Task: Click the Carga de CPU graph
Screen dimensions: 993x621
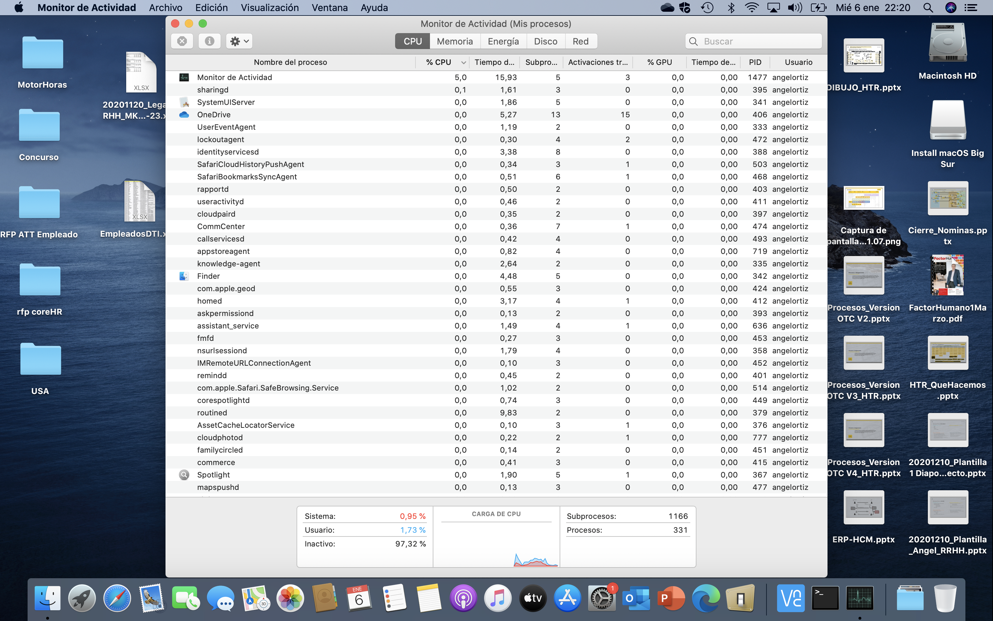Action: click(496, 542)
